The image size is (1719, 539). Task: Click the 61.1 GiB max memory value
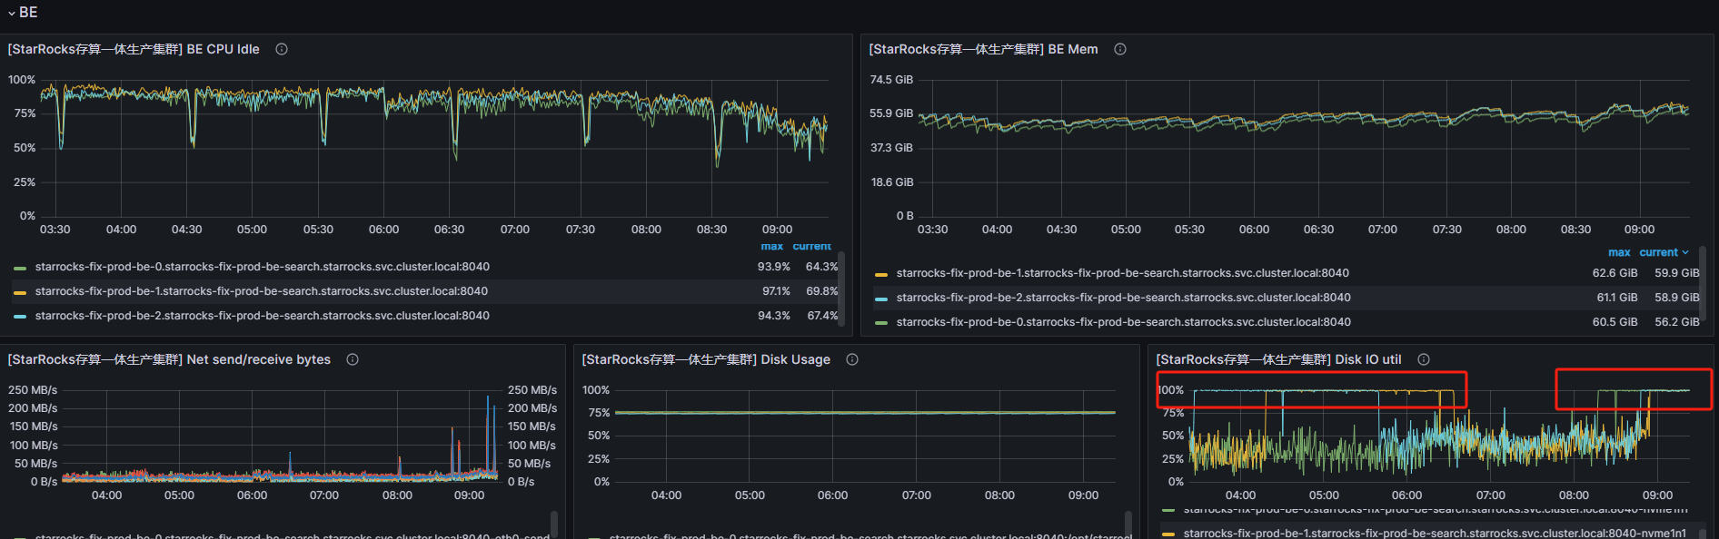pos(1617,298)
